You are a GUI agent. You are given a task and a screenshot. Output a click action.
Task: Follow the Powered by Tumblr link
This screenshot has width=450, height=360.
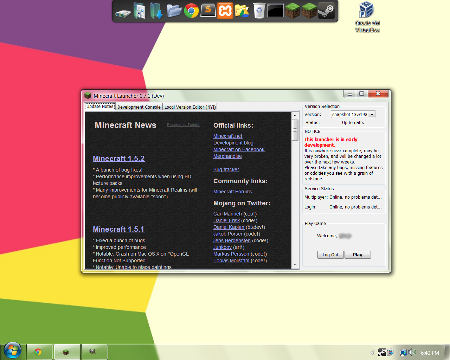(x=183, y=125)
